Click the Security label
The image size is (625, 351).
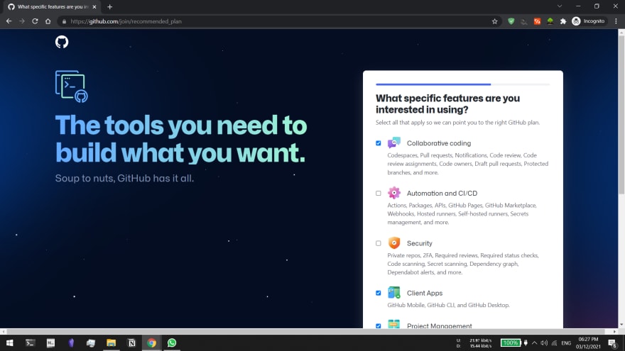(419, 243)
